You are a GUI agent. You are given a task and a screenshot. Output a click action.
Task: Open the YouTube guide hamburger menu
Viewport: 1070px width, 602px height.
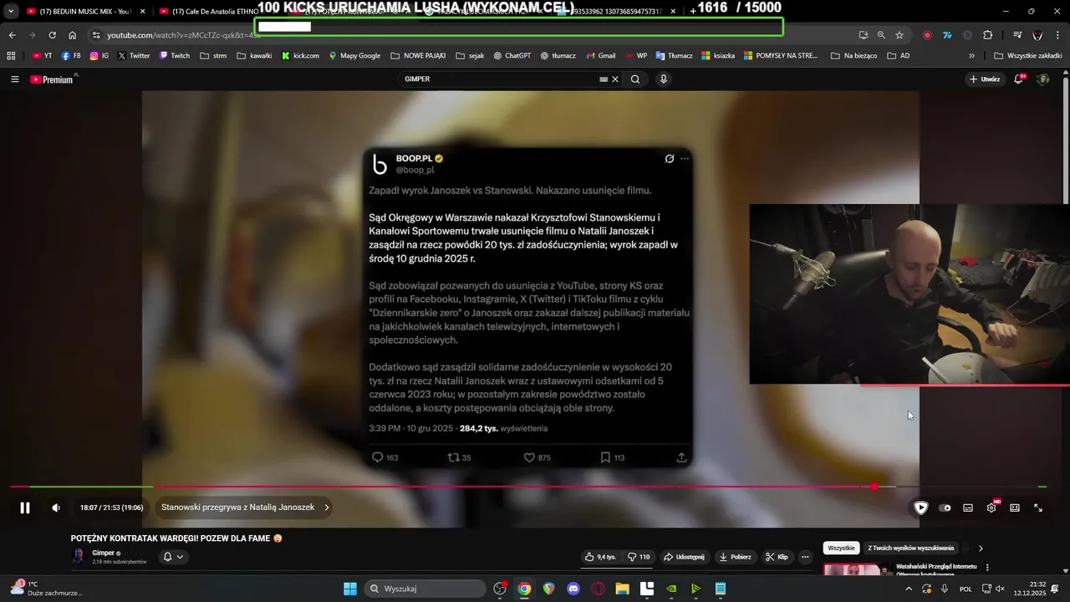pos(14,79)
